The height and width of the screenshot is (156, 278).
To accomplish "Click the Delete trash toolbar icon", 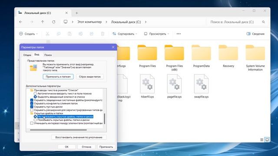I will point(103,34).
